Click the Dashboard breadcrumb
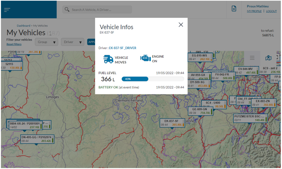 [x=24, y=26]
